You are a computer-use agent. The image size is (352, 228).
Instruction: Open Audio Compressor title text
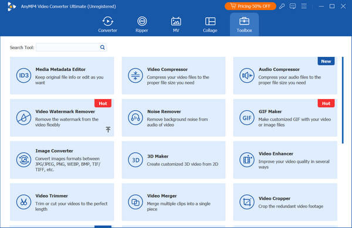tap(279, 70)
